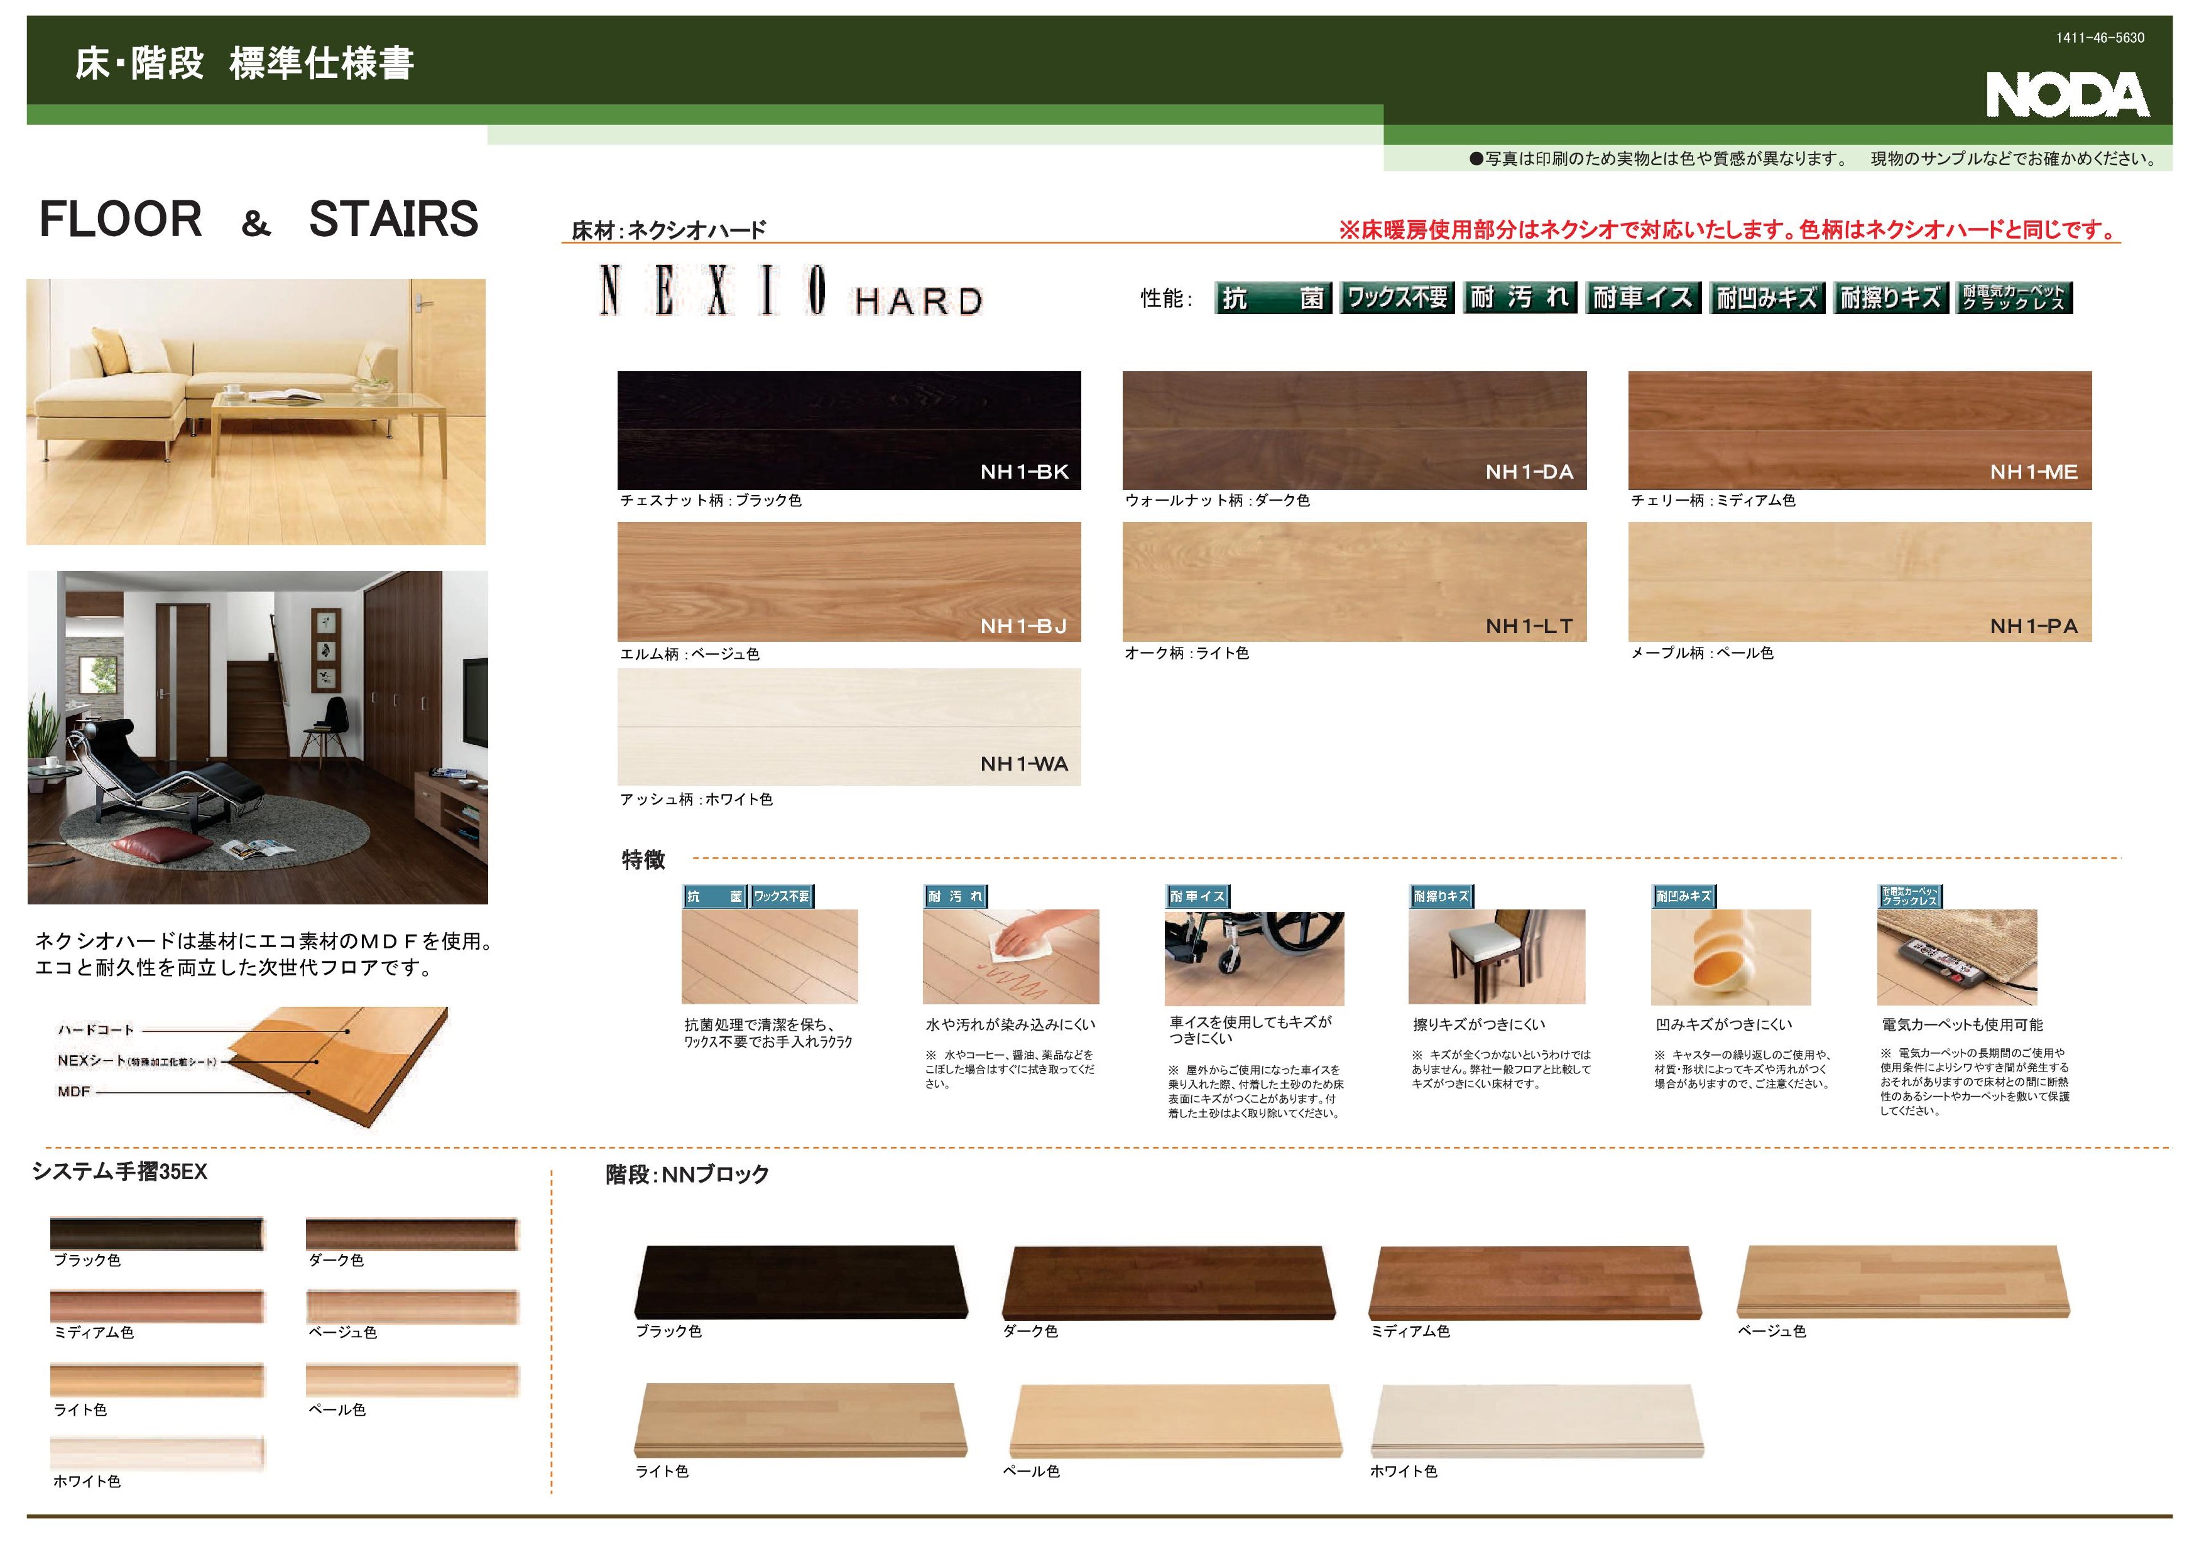The image size is (2204, 1557).
Task: Click the small 耐汚れ tag above the wiping photo
Action: pyautogui.click(x=955, y=896)
